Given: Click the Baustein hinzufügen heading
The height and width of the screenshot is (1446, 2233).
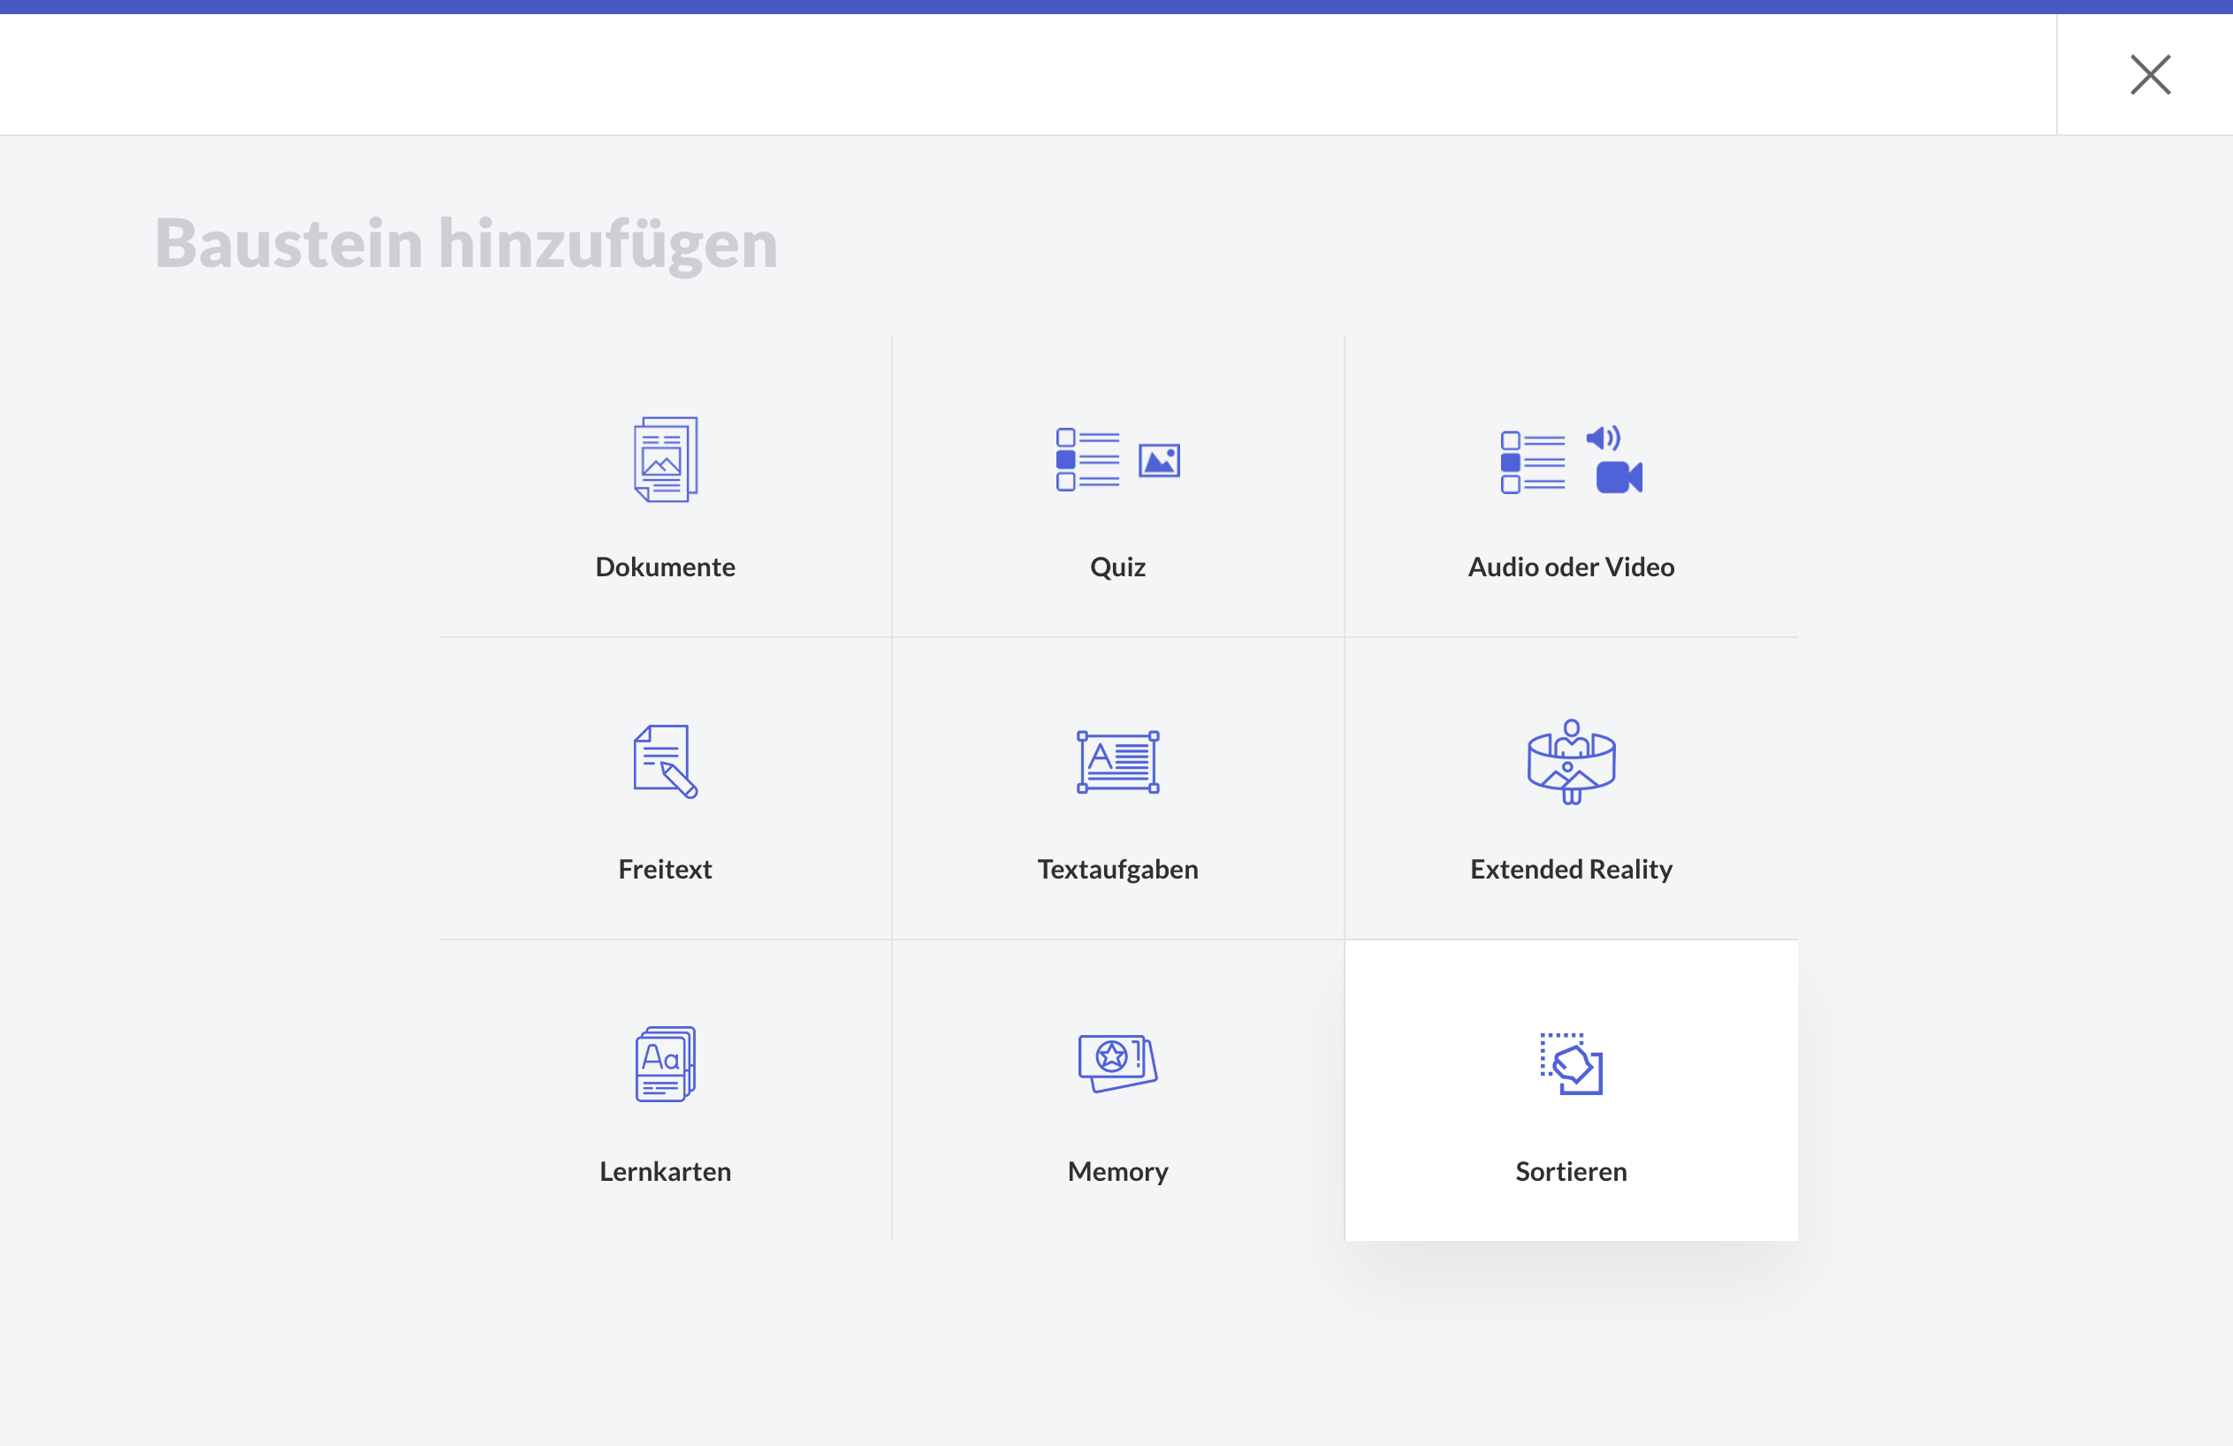Looking at the screenshot, I should tap(466, 244).
